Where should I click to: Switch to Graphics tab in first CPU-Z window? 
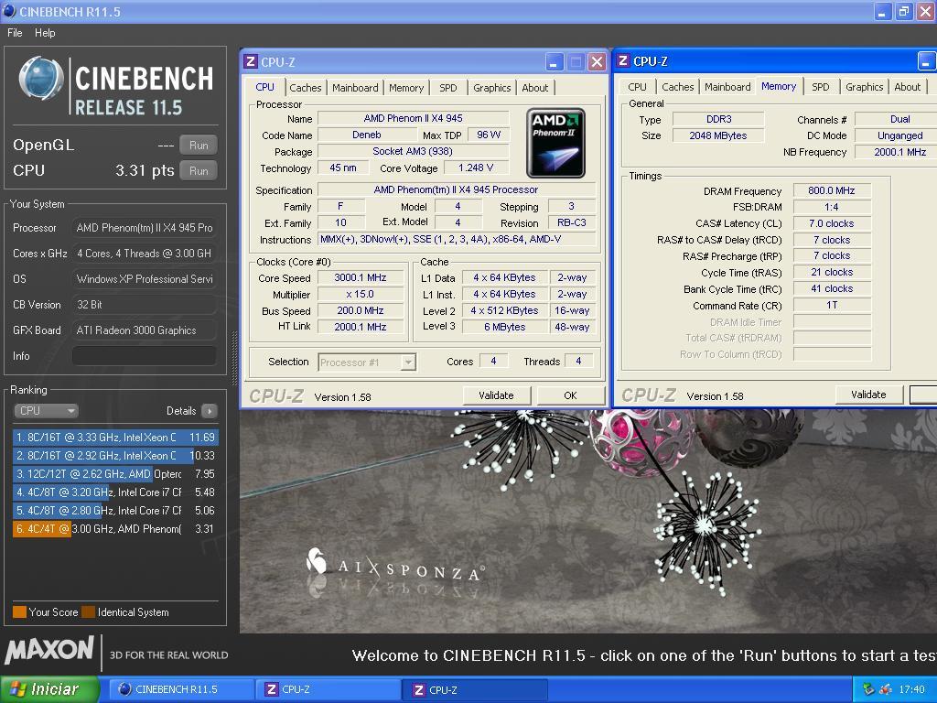tap(491, 88)
